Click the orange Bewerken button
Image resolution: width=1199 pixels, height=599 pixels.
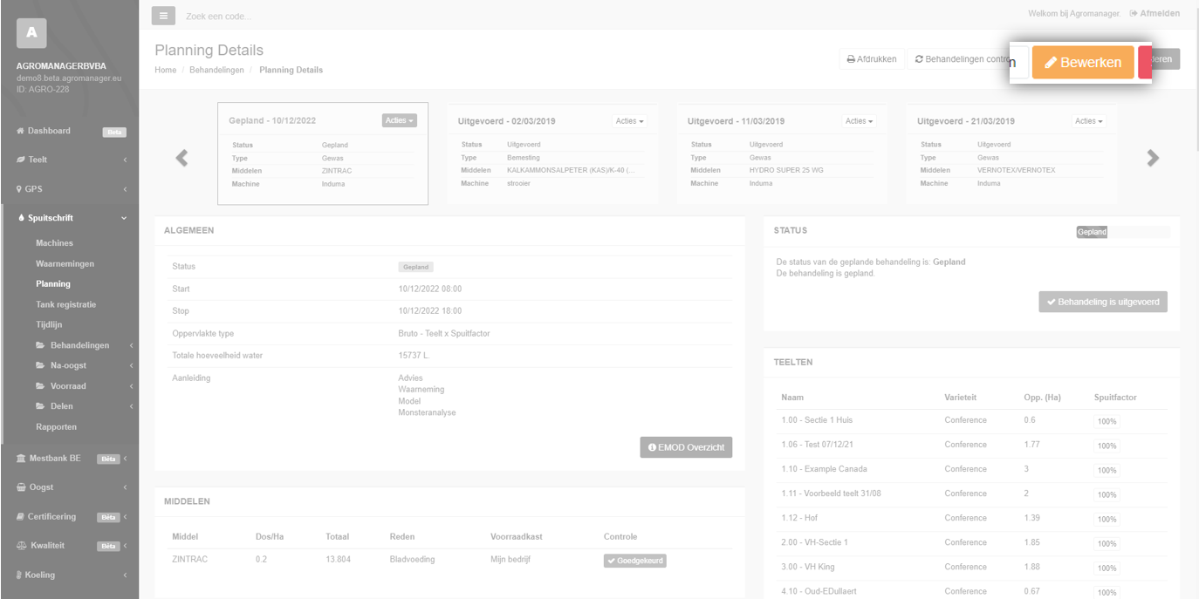1083,63
